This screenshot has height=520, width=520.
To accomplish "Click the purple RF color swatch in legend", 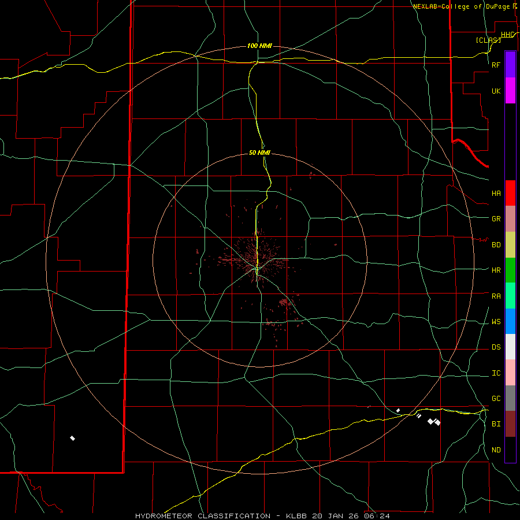I will 510,64.
